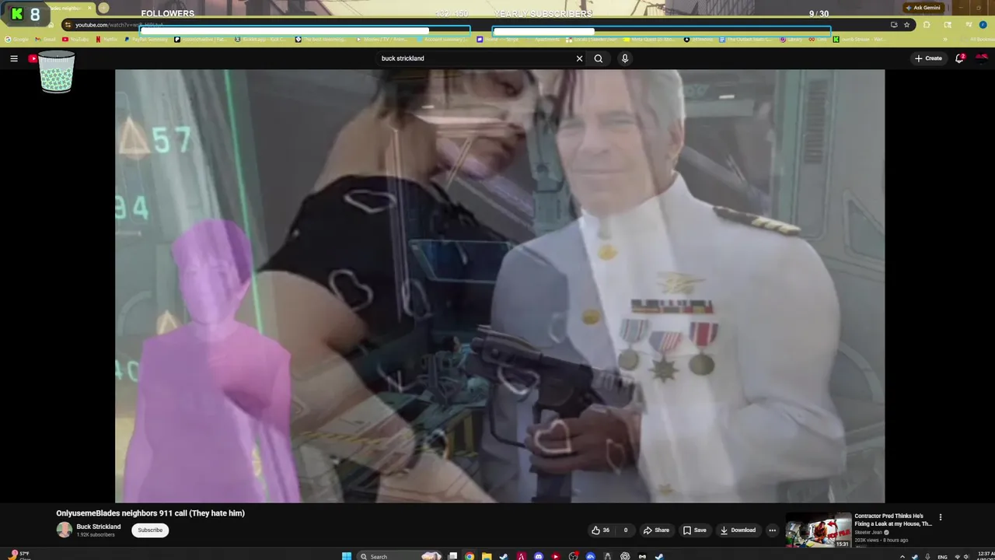Open more actions ellipsis under video
The height and width of the screenshot is (560, 995).
pos(772,530)
